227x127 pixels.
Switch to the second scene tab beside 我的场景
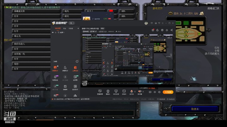(x=65, y=28)
